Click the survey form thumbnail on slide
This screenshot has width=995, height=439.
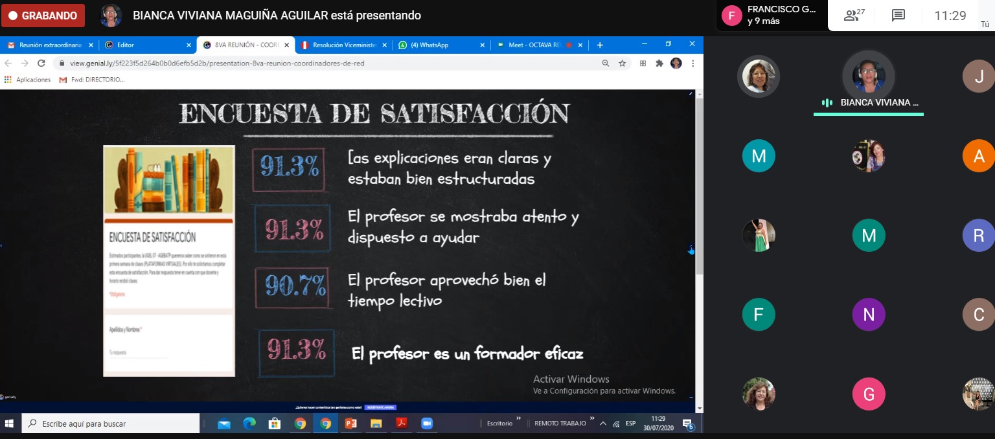click(168, 260)
